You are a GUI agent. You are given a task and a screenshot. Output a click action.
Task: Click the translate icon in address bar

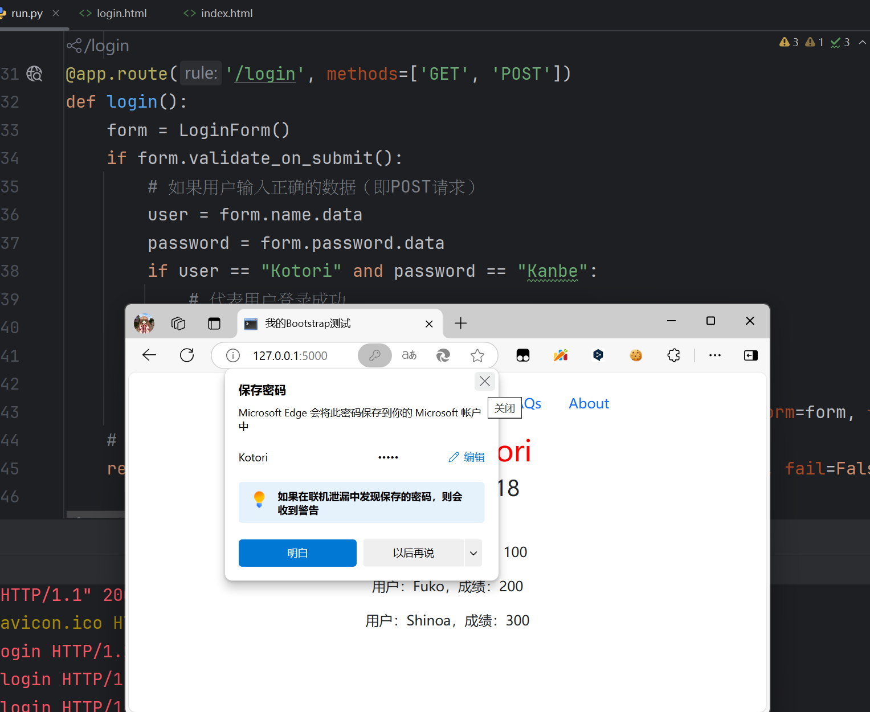(x=409, y=355)
